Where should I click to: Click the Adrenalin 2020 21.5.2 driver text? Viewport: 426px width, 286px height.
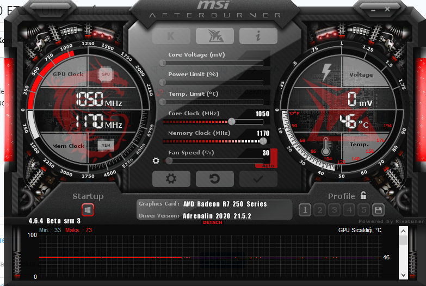coord(217,216)
